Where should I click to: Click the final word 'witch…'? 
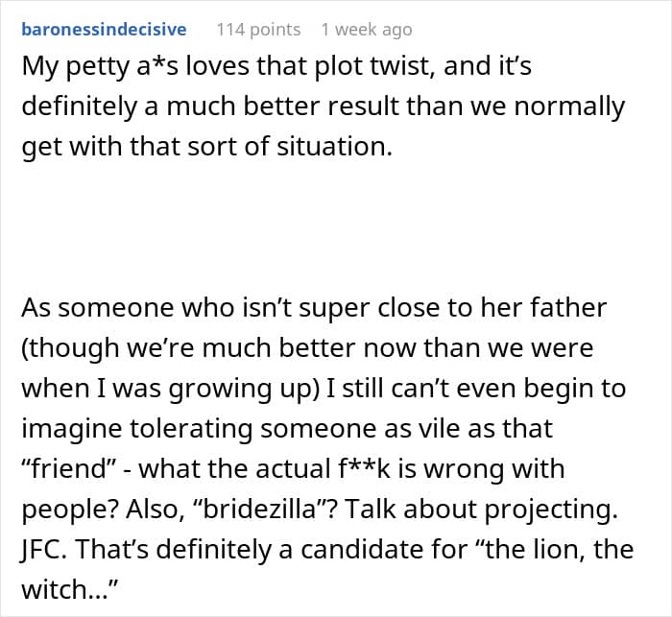tap(69, 589)
